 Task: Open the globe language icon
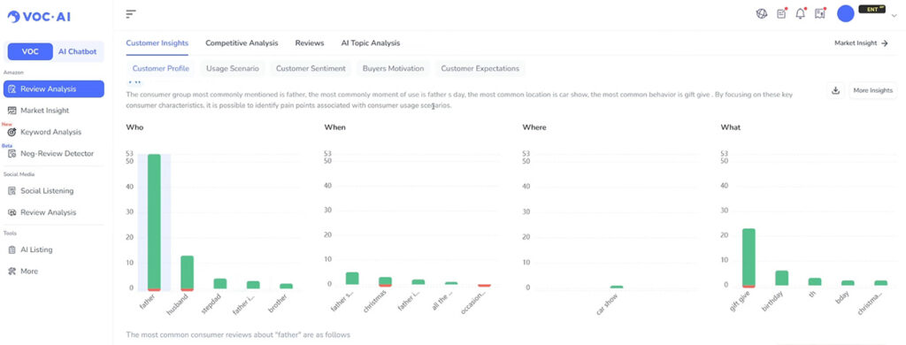[762, 14]
